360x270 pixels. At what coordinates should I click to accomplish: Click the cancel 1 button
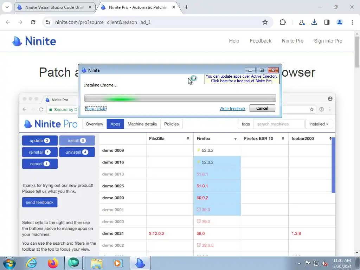coord(40,164)
